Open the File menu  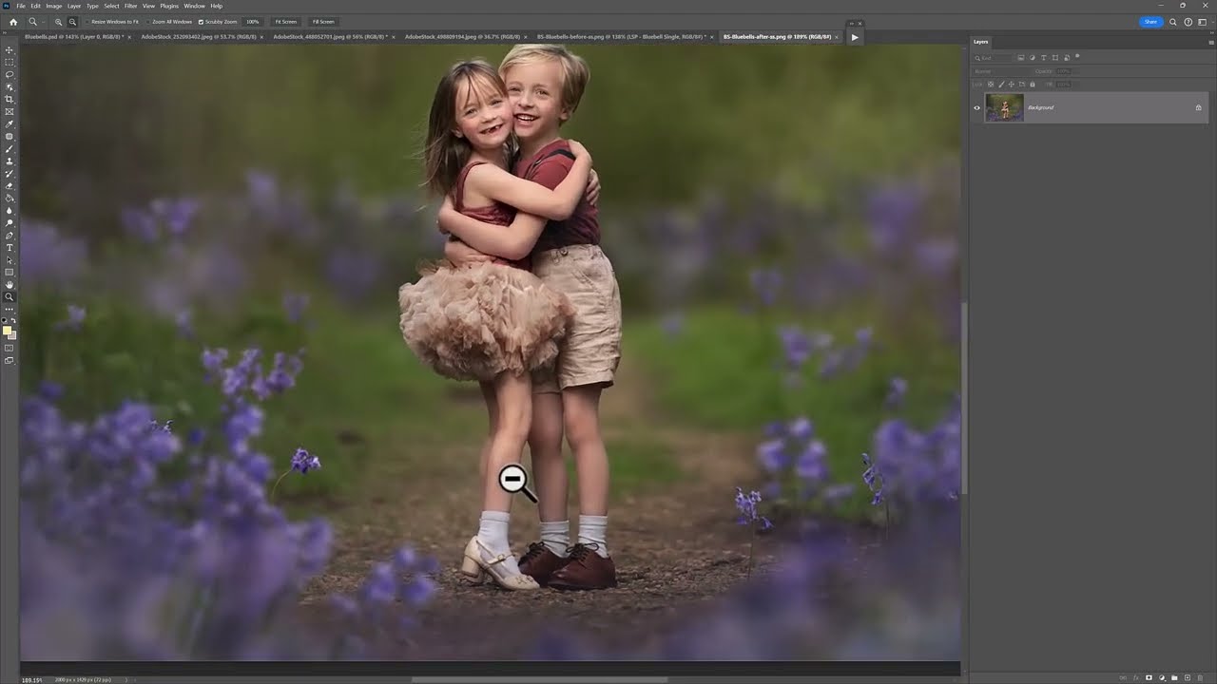point(21,6)
